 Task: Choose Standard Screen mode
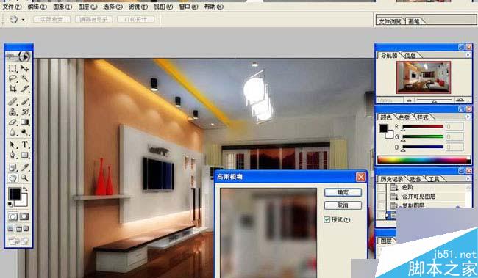click(x=11, y=229)
